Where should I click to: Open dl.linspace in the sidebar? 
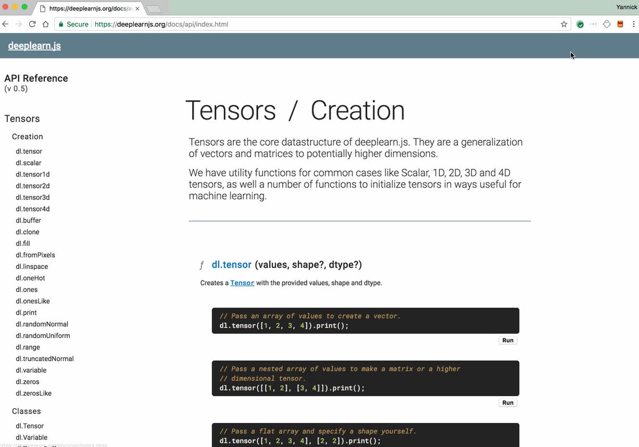tap(32, 267)
